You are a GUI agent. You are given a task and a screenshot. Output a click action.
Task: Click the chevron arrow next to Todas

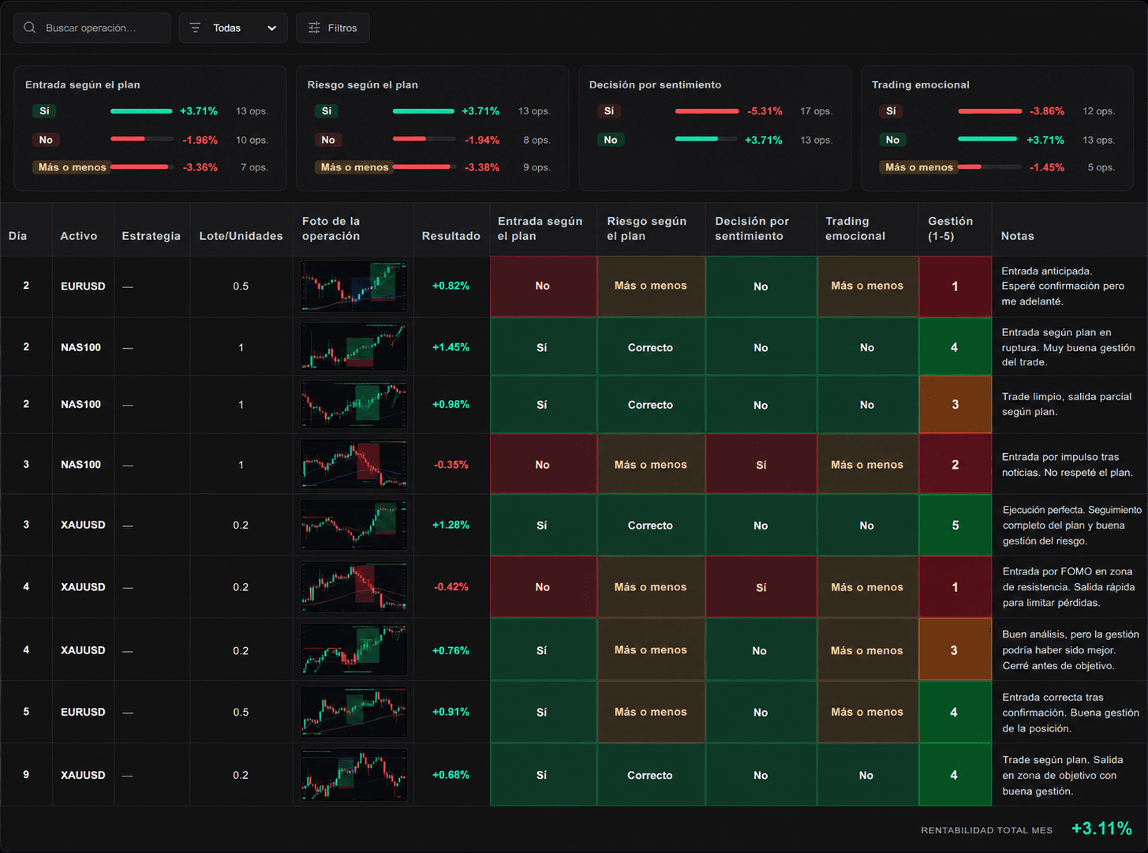coord(272,28)
